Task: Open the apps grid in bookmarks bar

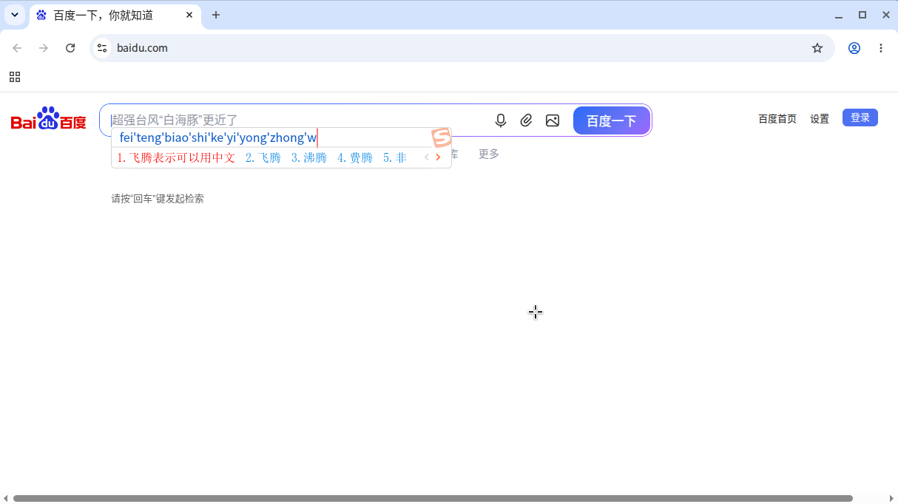Action: click(15, 77)
